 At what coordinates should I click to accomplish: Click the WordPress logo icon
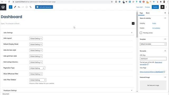pyautogui.click(x=3, y=7)
